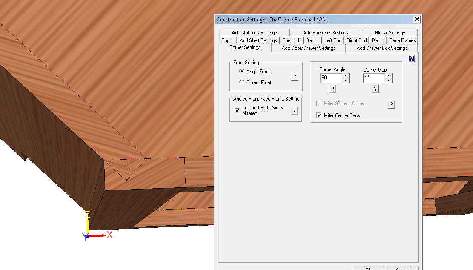Image resolution: width=473 pixels, height=270 pixels.
Task: Switch to Add Drawer Box Settings tab
Action: coord(381,48)
